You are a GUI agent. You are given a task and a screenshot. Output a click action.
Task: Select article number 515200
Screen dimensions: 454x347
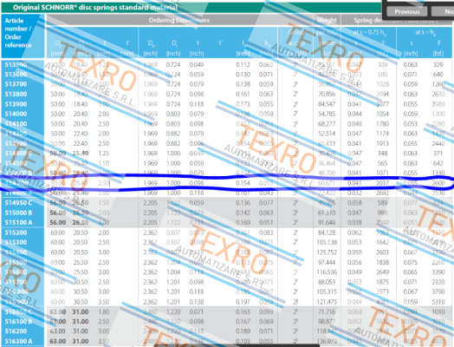pyautogui.click(x=16, y=232)
